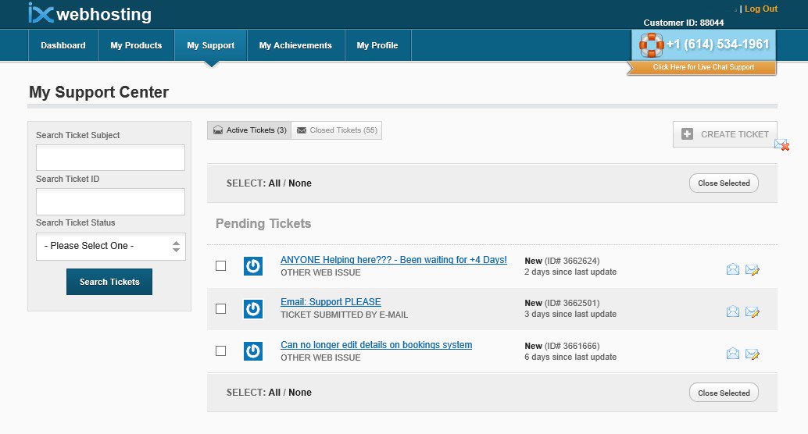Click the plus icon on Create Ticket

pos(688,133)
